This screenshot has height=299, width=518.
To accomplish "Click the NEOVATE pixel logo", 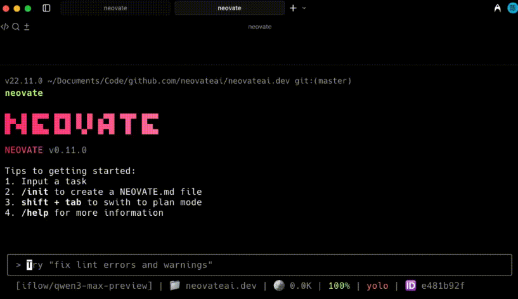I will [82, 124].
